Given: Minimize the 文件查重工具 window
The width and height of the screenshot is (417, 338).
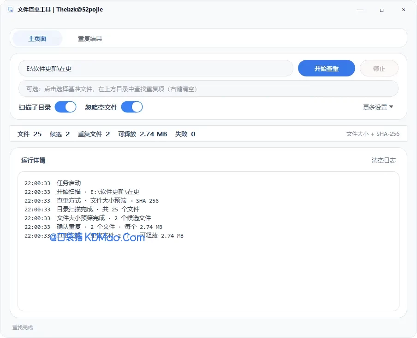Looking at the screenshot, I should click(x=360, y=10).
